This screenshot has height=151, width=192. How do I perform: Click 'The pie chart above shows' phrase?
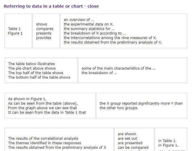tap(32, 68)
